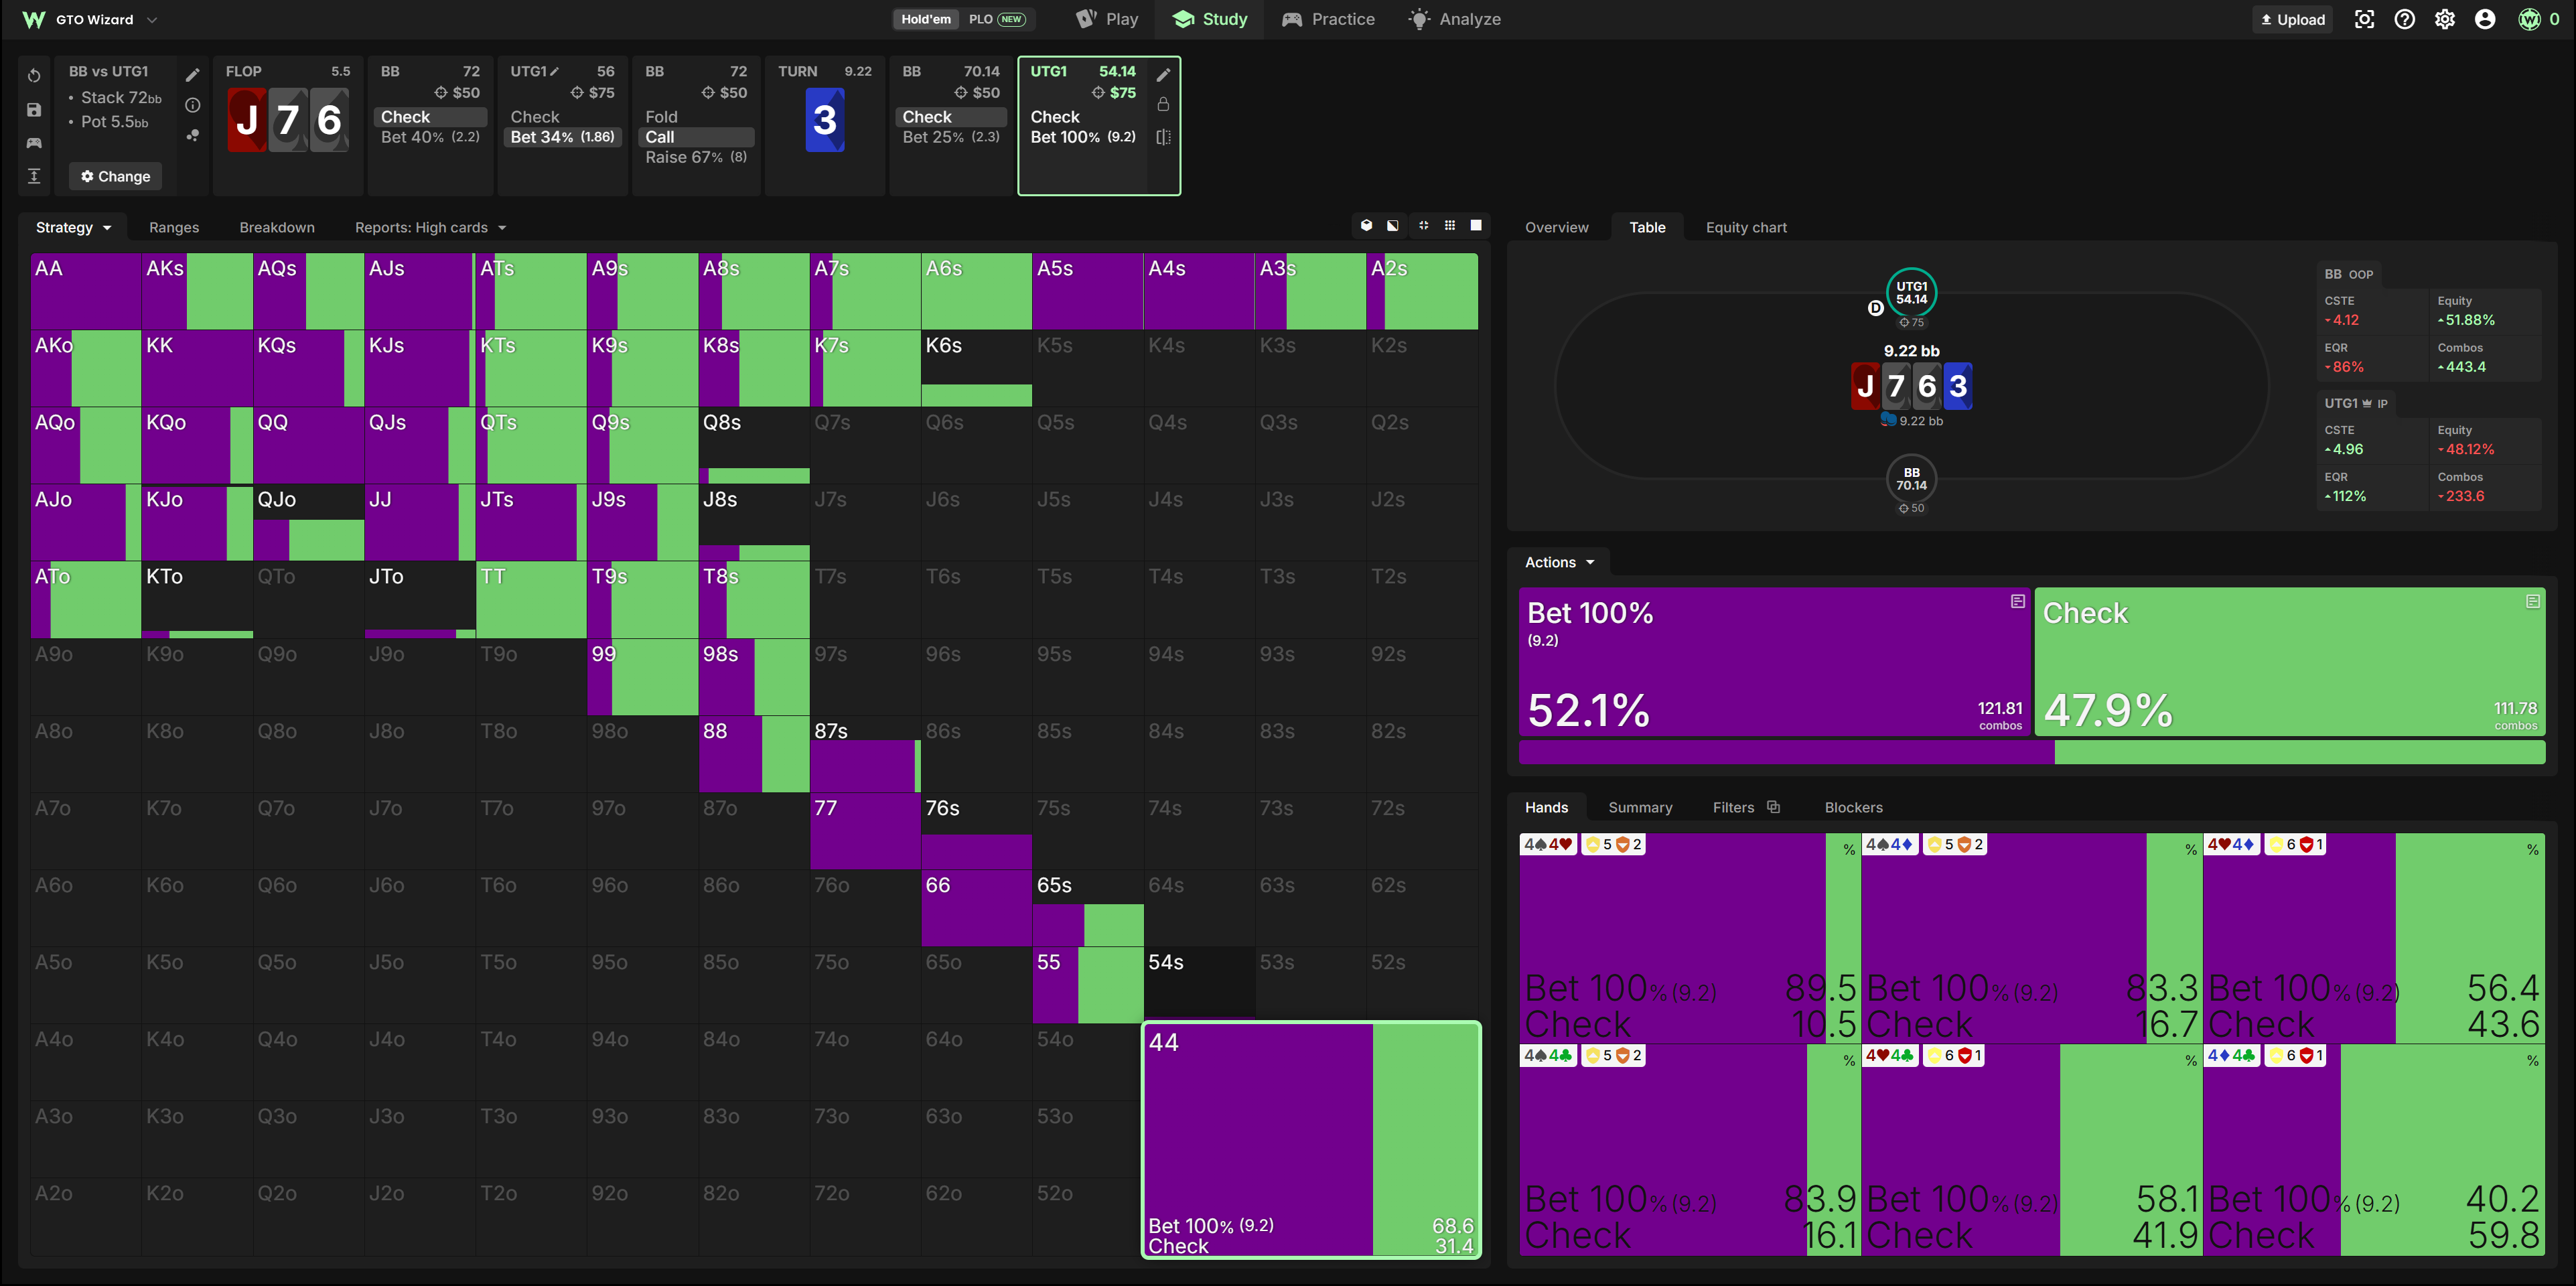
Task: Open the Strategy dropdown
Action: click(x=73, y=227)
